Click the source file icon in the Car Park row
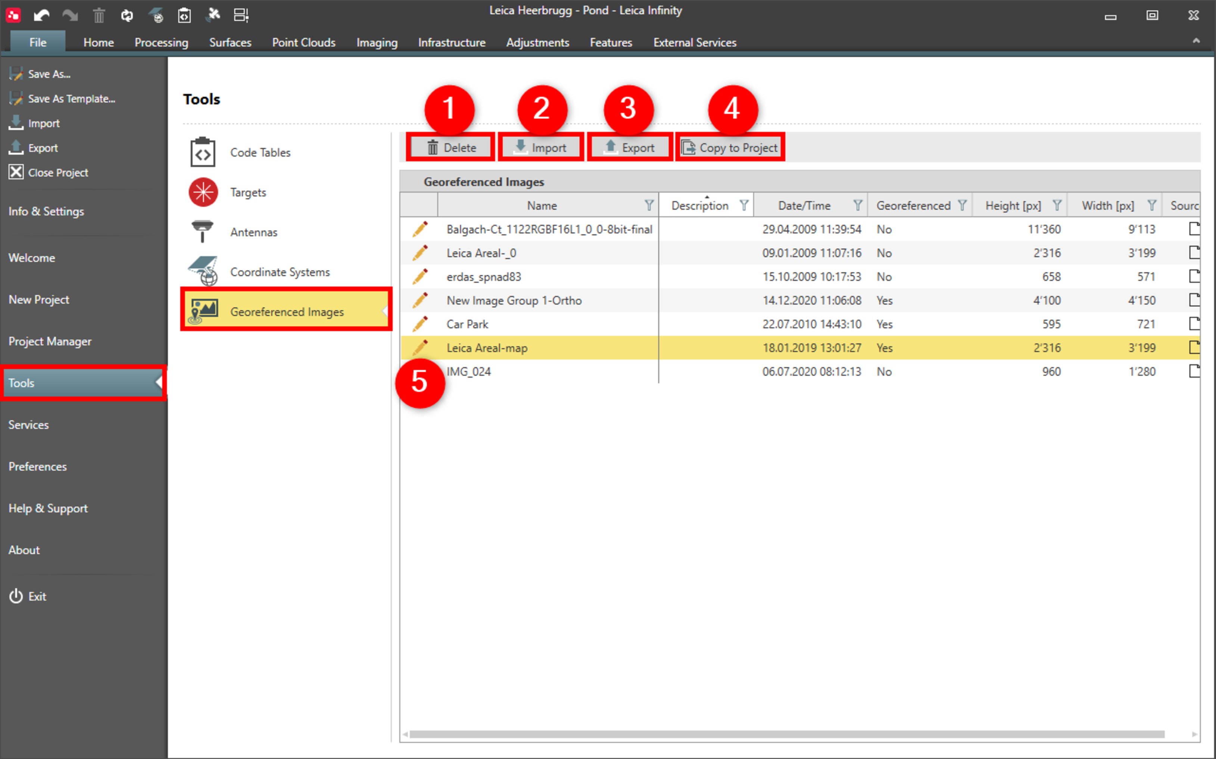The height and width of the screenshot is (759, 1216). pyautogui.click(x=1194, y=324)
